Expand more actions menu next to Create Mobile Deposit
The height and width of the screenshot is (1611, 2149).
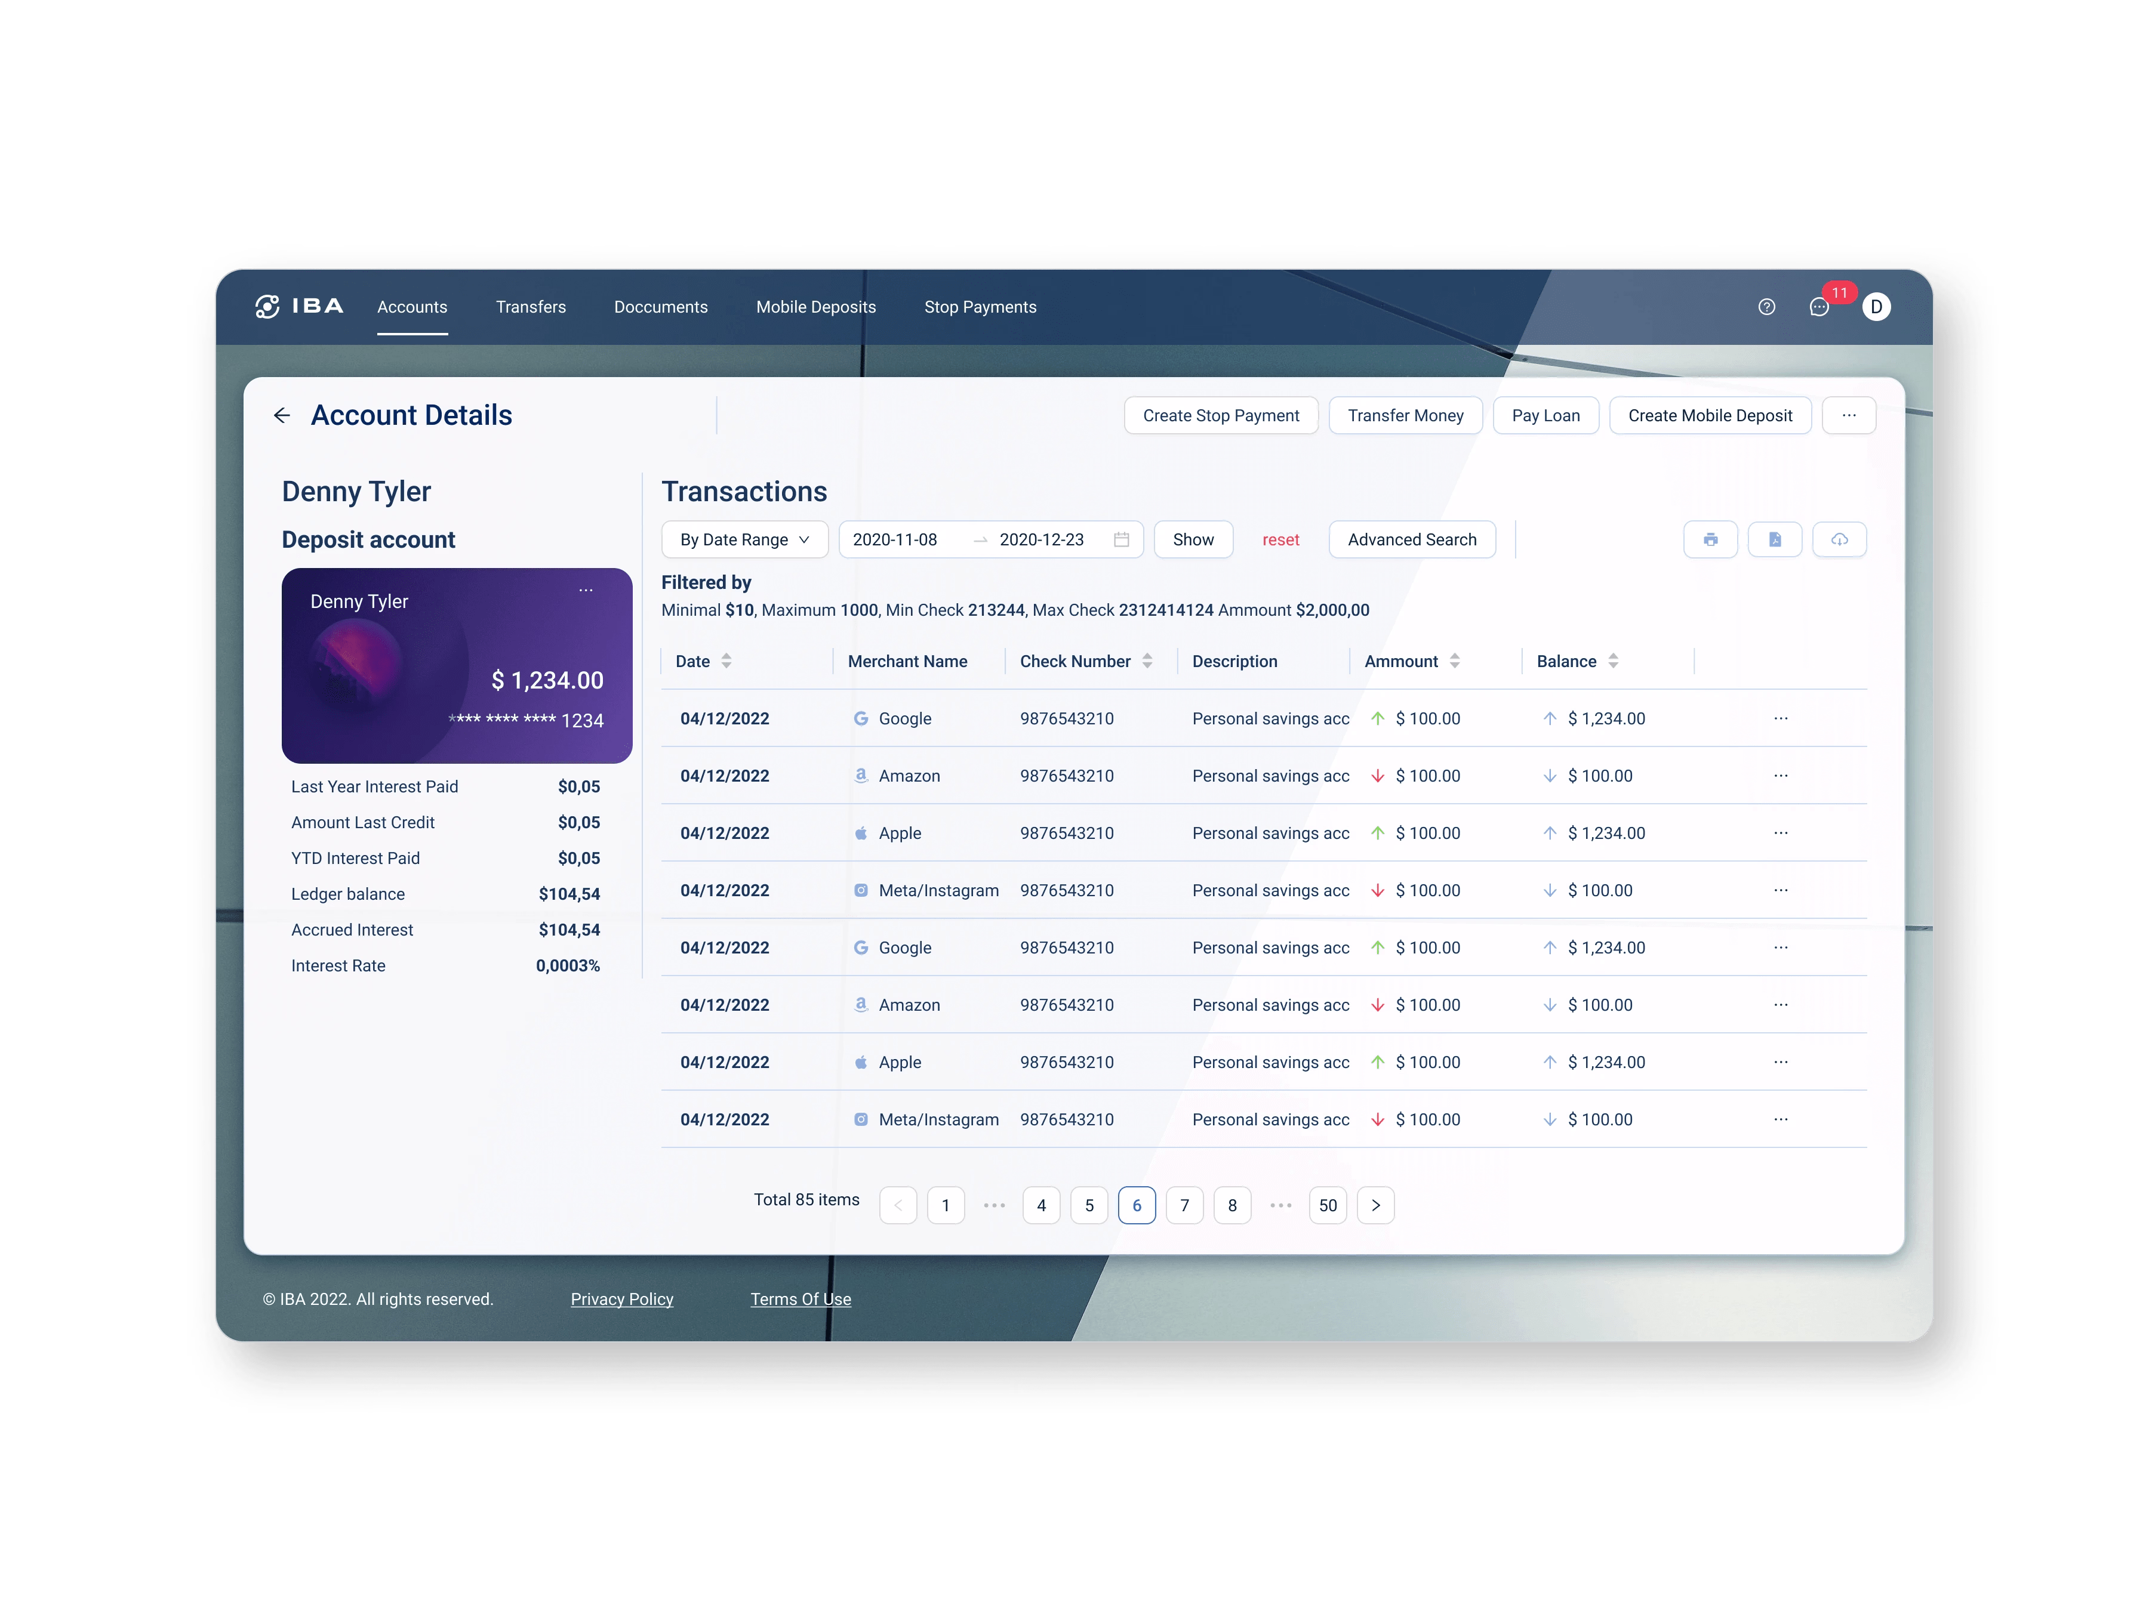tap(1848, 416)
